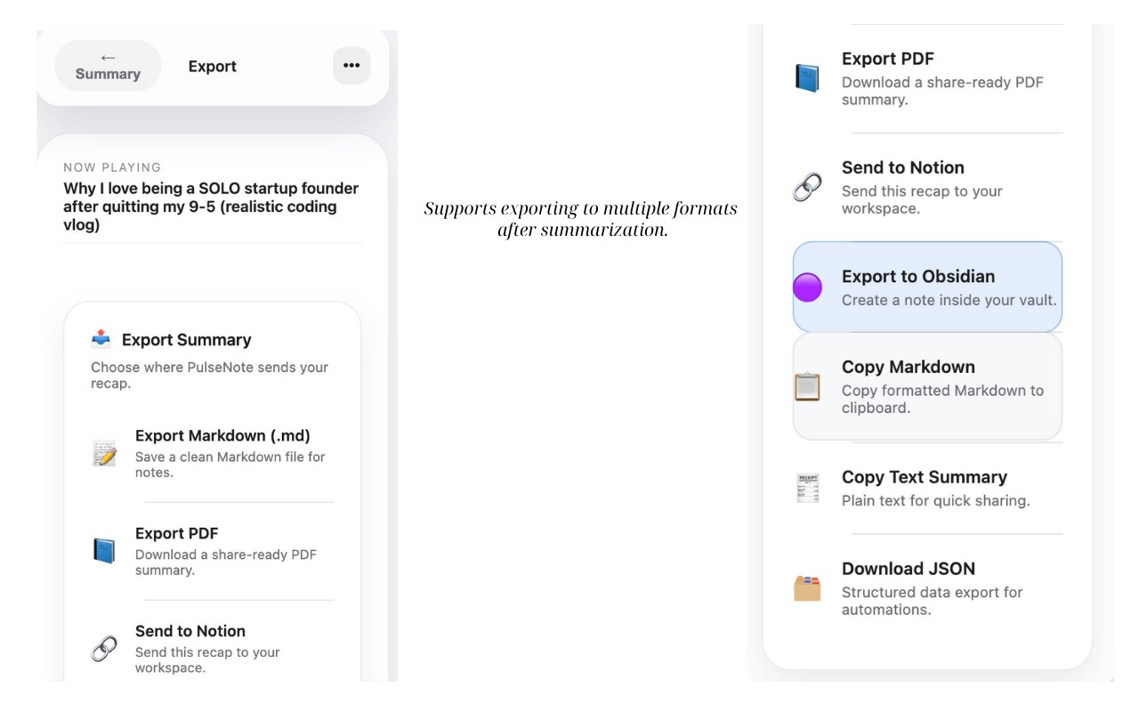Click the memo pencil icon for Export Markdown
Viewport: 1139px width, 712px height.
[x=104, y=453]
